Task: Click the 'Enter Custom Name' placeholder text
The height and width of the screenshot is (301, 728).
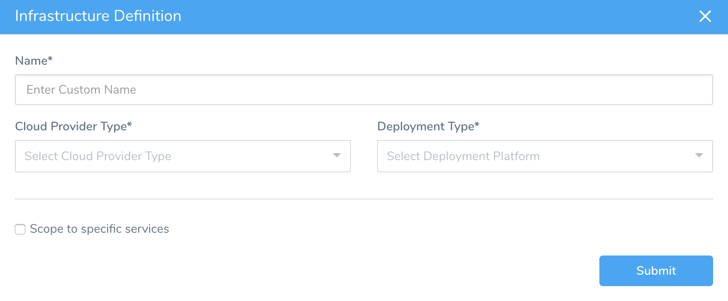Action: click(x=81, y=90)
